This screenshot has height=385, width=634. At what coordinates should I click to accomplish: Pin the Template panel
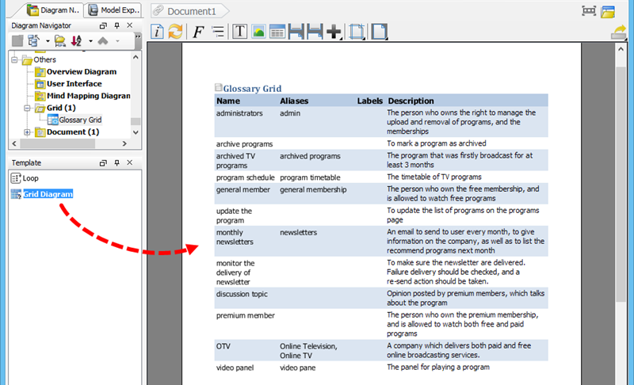coord(116,162)
